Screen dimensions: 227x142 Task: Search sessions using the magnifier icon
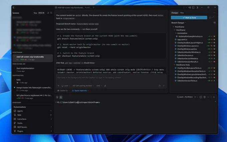(x=51, y=13)
